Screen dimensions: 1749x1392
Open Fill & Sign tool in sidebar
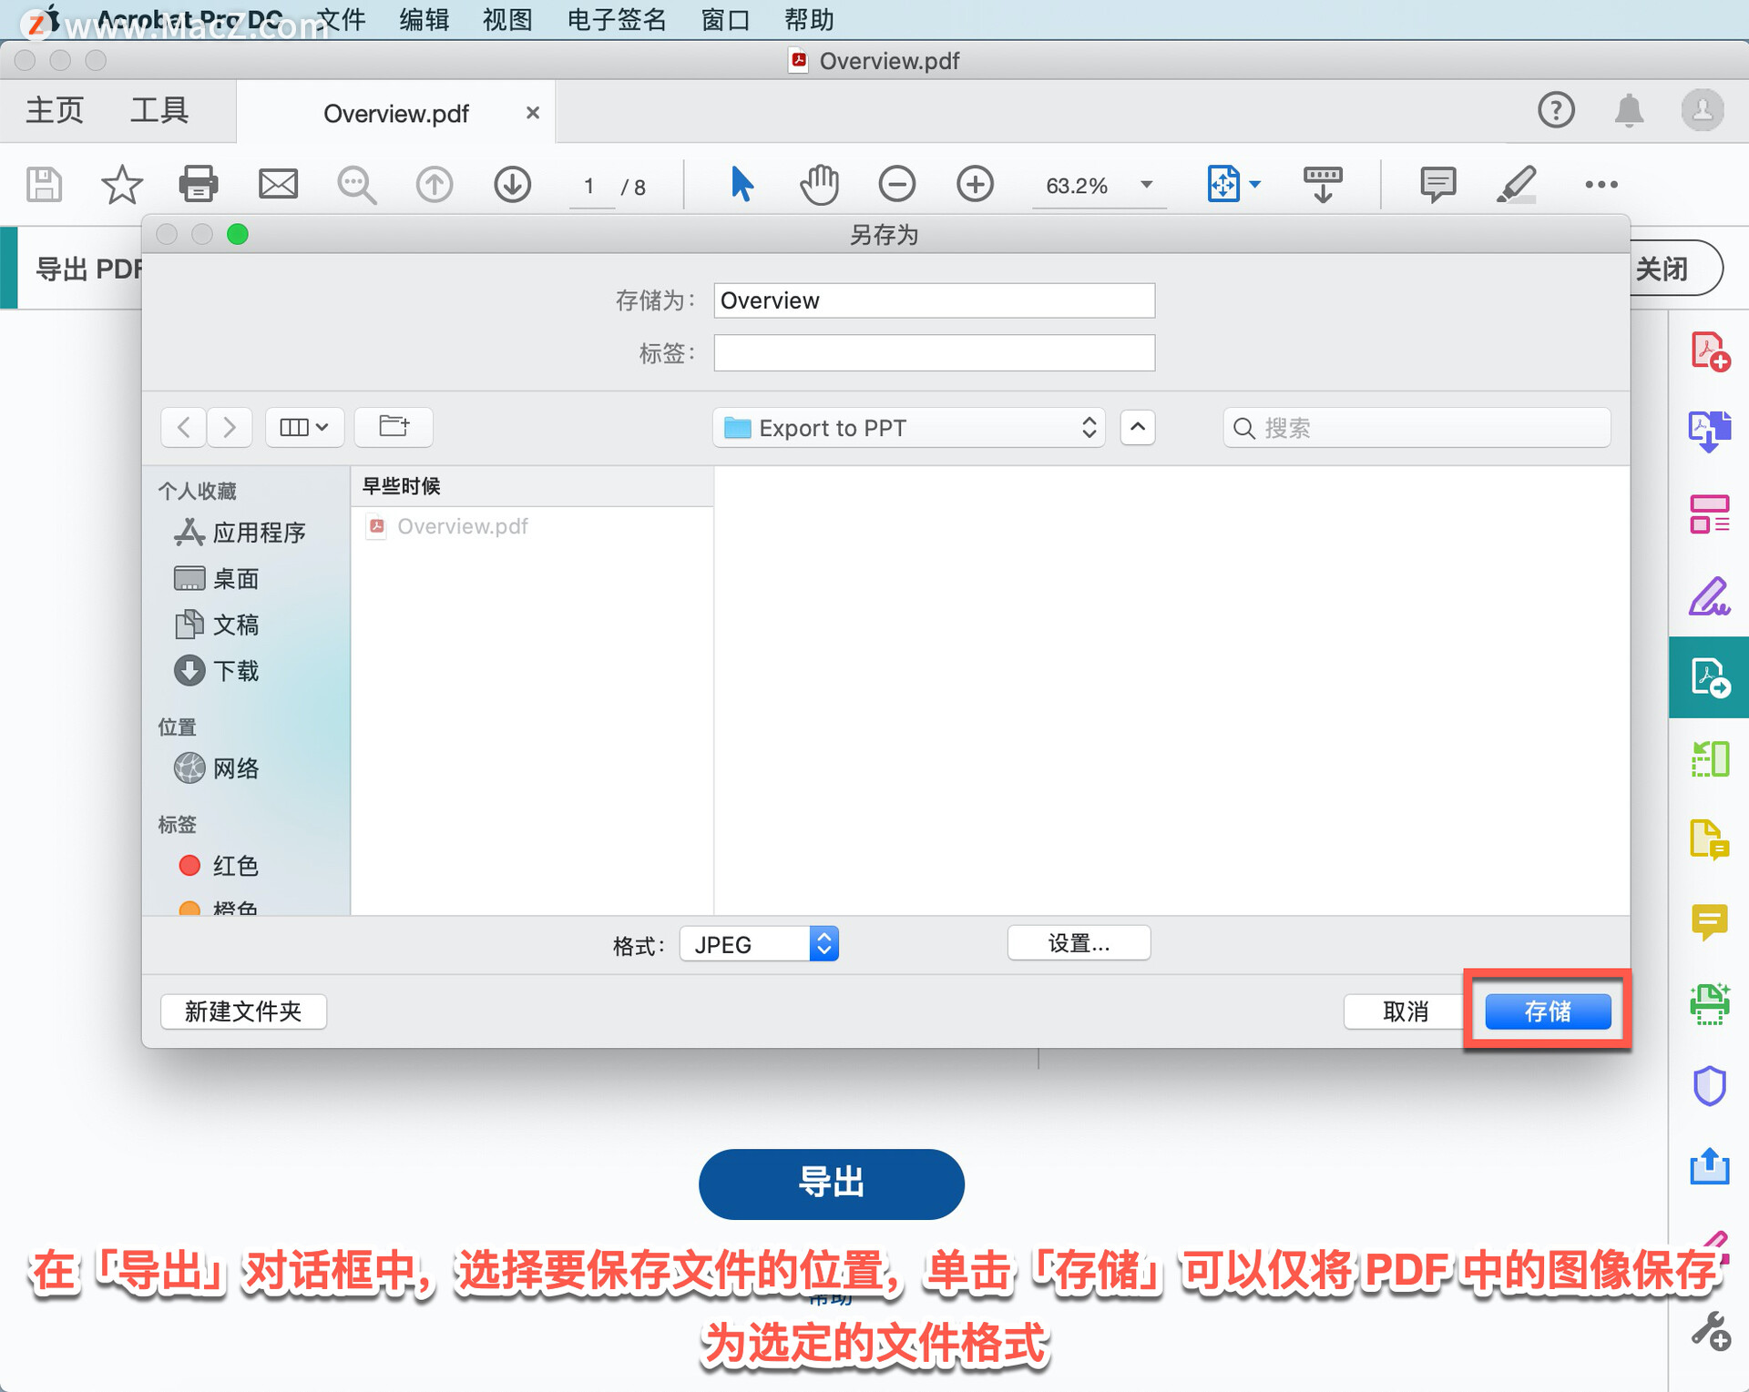pyautogui.click(x=1709, y=597)
